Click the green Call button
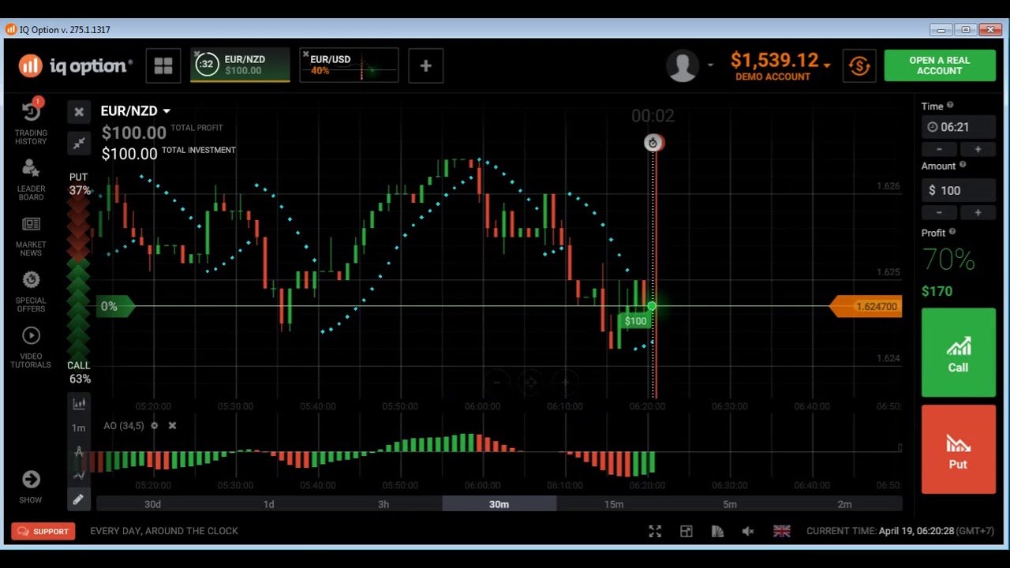 tap(959, 353)
